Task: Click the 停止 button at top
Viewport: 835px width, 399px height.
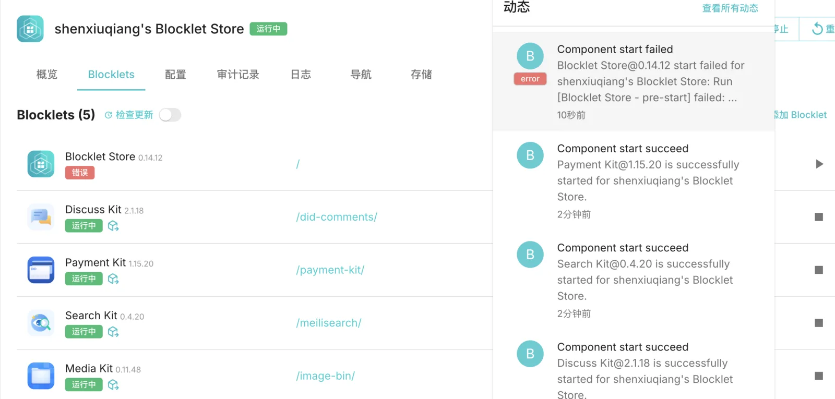Action: [x=782, y=29]
